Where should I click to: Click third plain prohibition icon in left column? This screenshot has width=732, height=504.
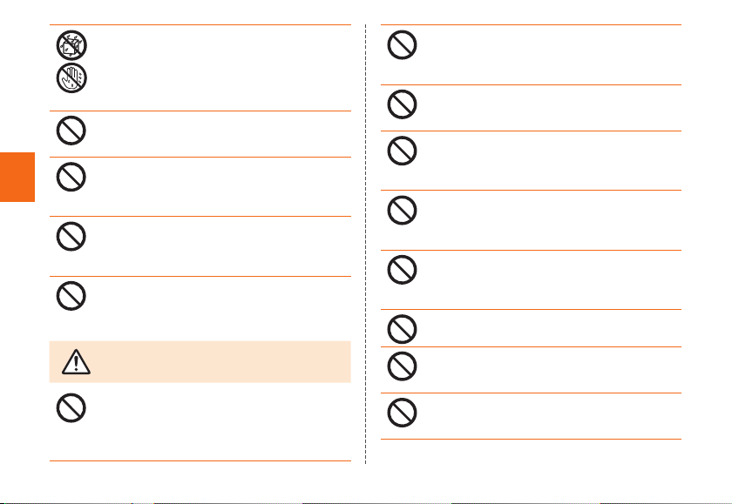coord(71,237)
